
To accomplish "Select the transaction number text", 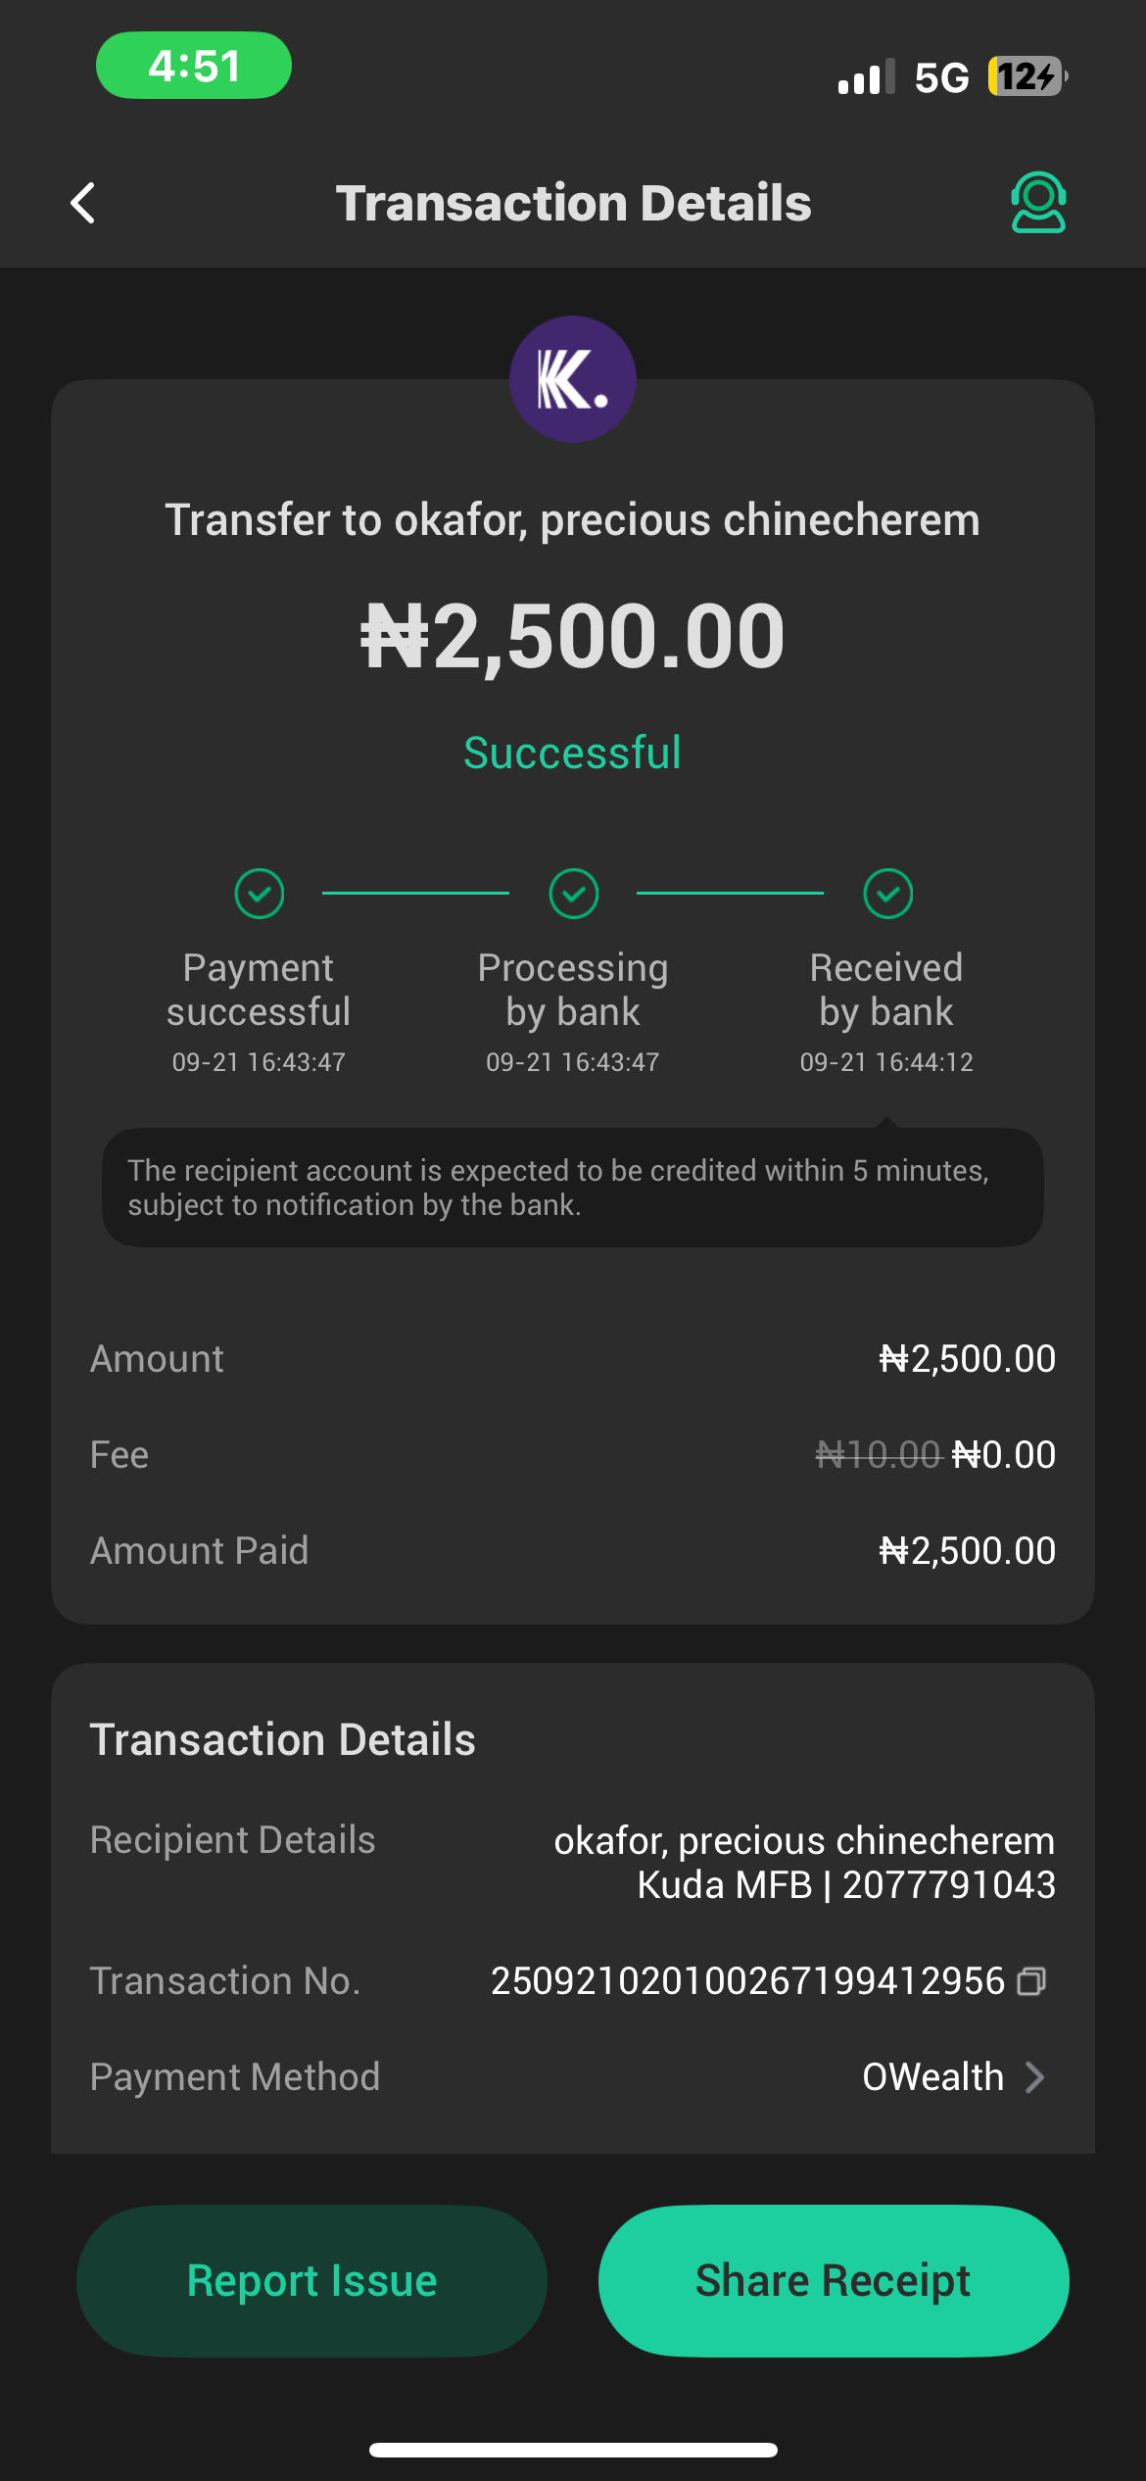I will coord(747,1981).
